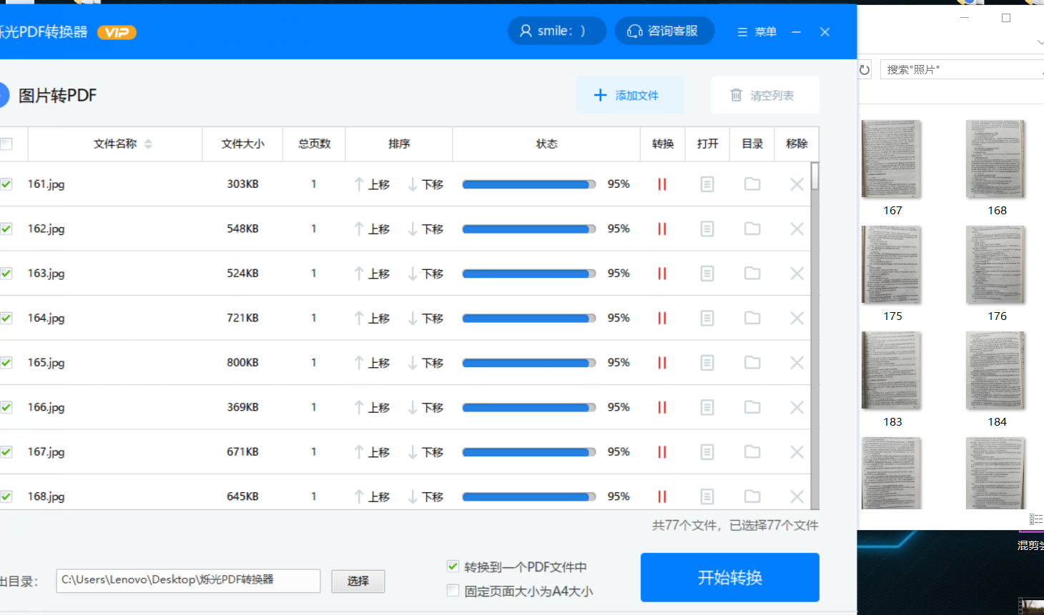Uncheck the 162.jpg file checkbox

[x=6, y=229]
